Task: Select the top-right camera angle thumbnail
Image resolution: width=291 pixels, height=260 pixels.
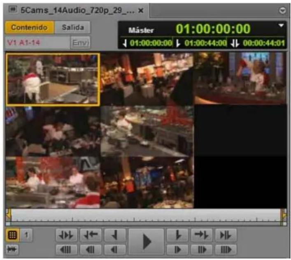Action: [x=240, y=79]
